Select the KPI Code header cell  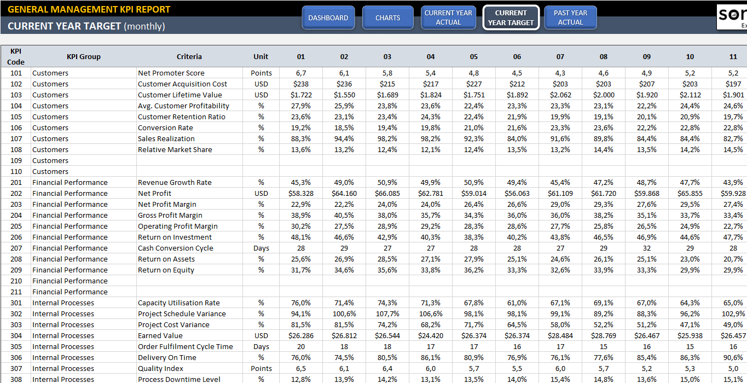tap(15, 56)
